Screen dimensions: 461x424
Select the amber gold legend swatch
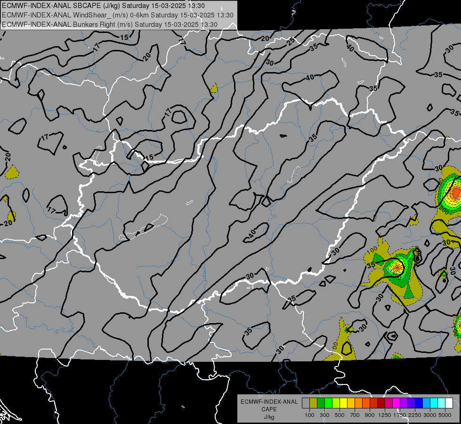(x=351, y=403)
